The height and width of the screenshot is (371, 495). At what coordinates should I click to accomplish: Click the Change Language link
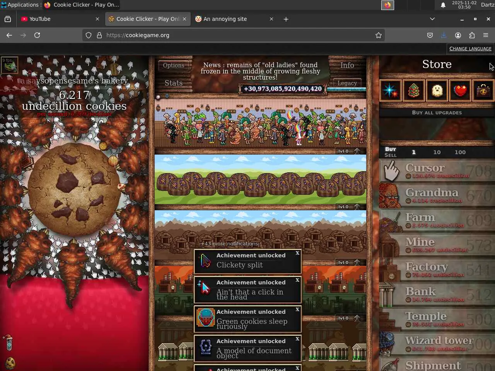click(x=470, y=49)
